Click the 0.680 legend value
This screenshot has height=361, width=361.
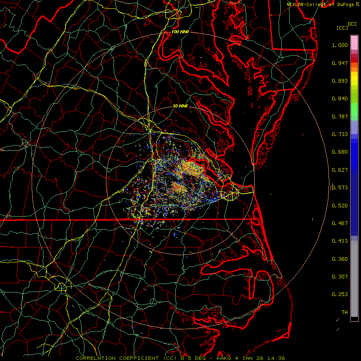tap(340, 152)
